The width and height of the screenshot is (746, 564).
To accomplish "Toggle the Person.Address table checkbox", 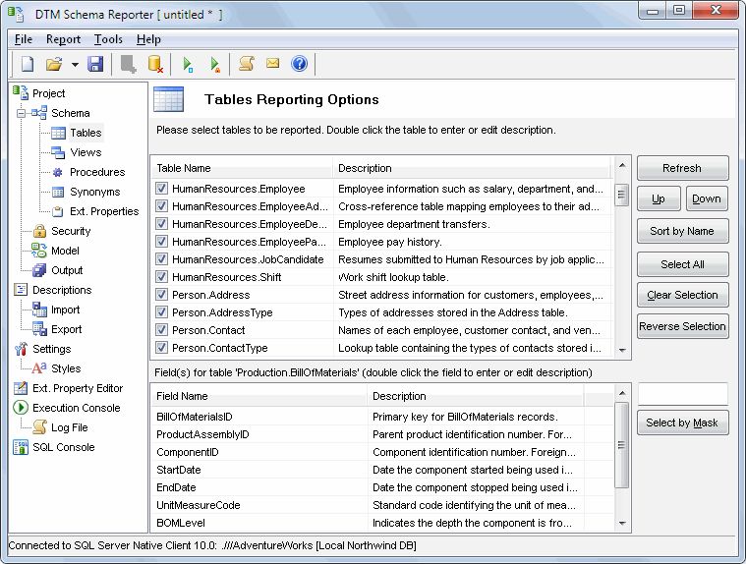I will pos(162,295).
